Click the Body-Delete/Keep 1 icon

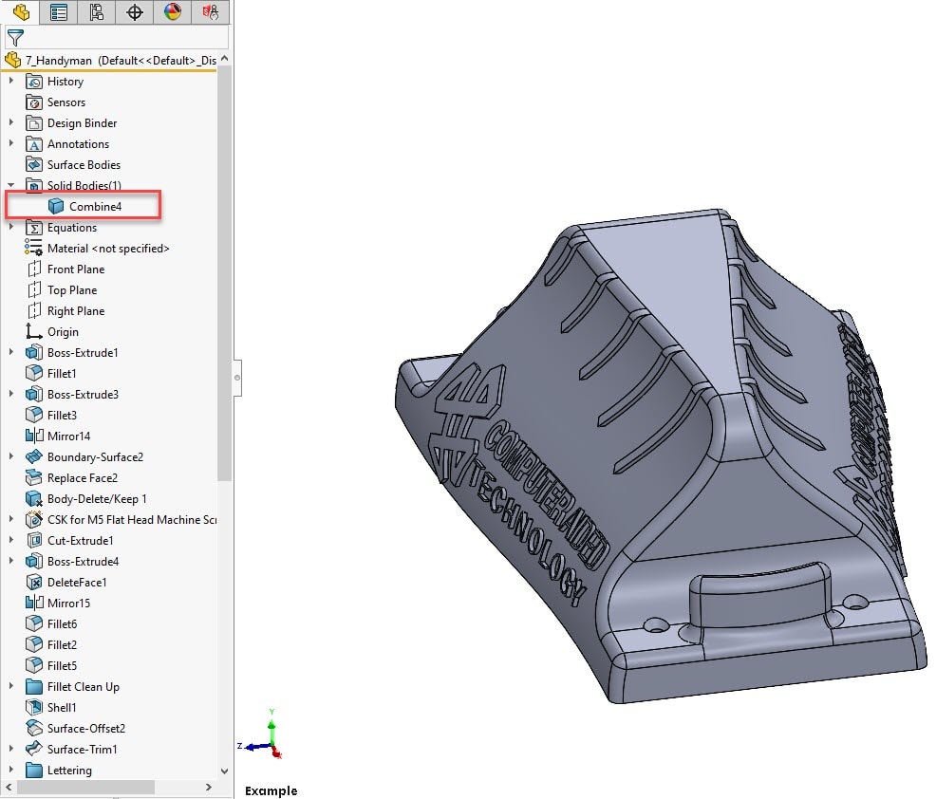[34, 499]
